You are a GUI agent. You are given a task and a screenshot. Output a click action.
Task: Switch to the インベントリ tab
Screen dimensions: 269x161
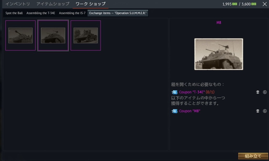coord(18,4)
